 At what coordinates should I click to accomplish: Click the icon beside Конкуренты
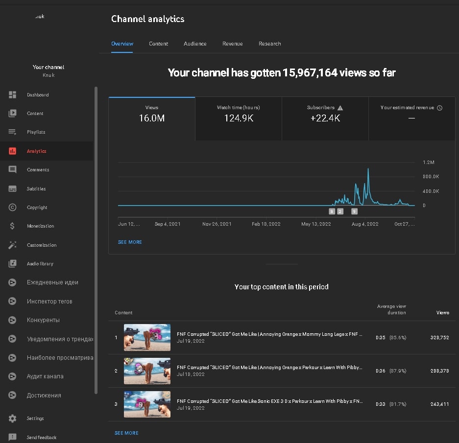[x=12, y=320]
